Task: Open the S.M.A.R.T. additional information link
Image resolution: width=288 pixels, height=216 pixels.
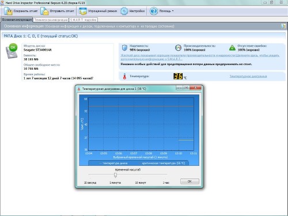Action: click(200, 57)
